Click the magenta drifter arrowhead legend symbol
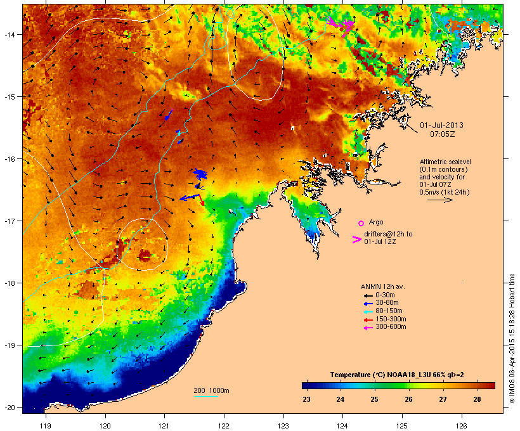This screenshot has width=520, height=431. pos(356,240)
